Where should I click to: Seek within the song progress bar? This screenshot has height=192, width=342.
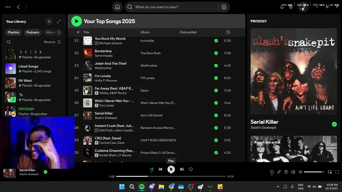(171, 176)
